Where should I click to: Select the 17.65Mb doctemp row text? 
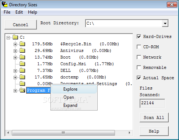[70, 77]
